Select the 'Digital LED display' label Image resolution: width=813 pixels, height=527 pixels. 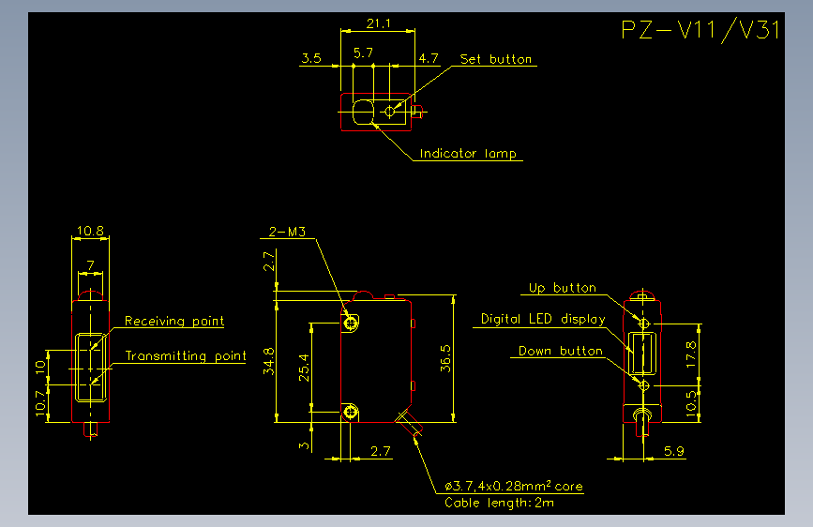543,319
